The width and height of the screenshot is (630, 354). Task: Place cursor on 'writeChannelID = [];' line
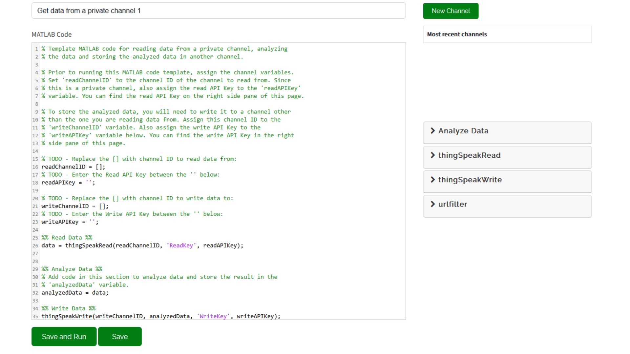pos(75,206)
